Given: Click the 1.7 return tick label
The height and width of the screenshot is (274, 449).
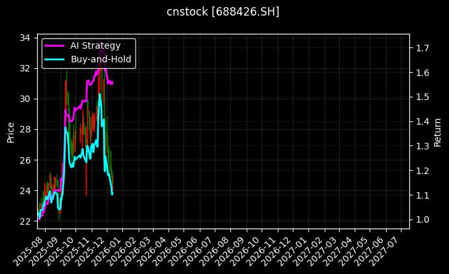Looking at the screenshot, I should (422, 48).
